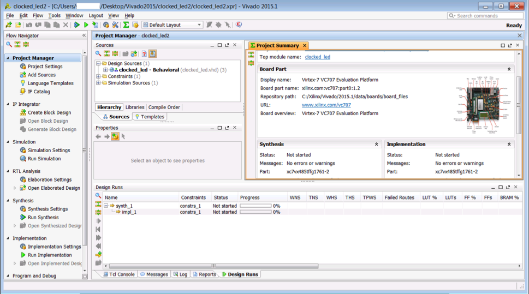Click the Generate Bitstream toolbar icon
Image resolution: width=529 pixels, height=294 pixels.
(x=95, y=25)
